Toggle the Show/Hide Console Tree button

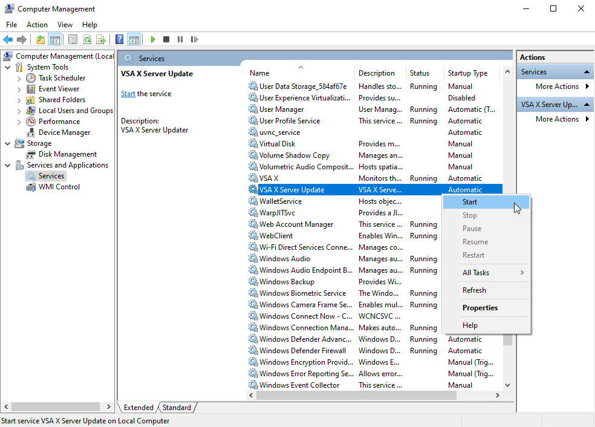tap(55, 39)
